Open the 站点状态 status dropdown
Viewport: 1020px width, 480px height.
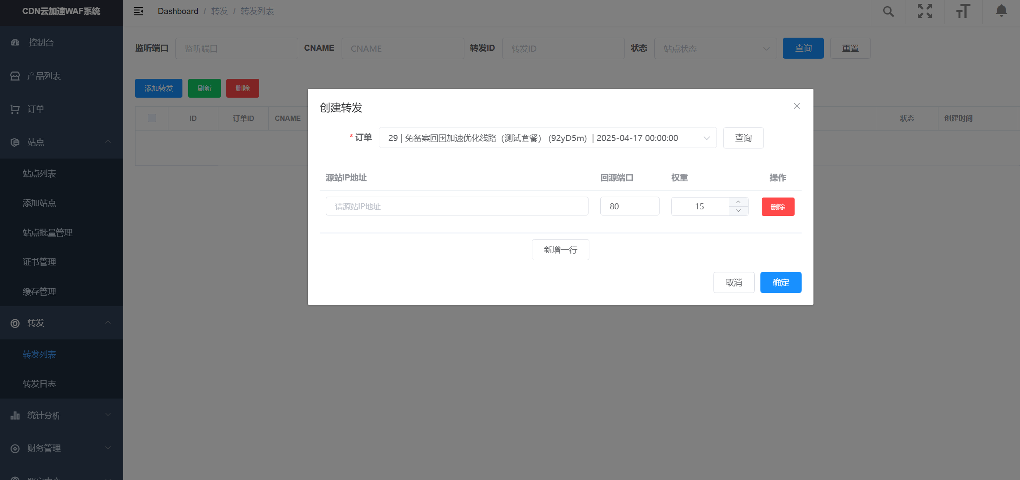(715, 49)
